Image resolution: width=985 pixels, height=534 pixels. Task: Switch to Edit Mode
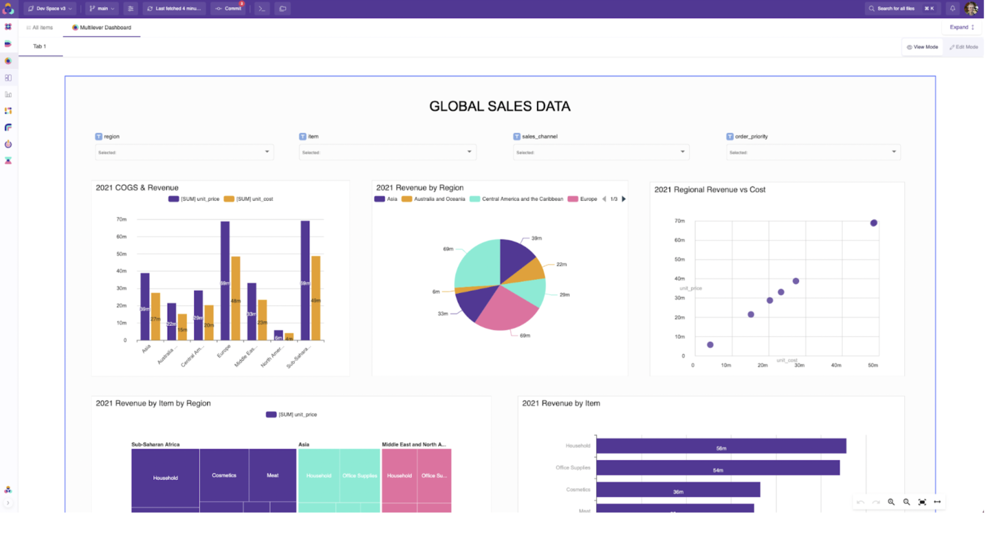963,47
